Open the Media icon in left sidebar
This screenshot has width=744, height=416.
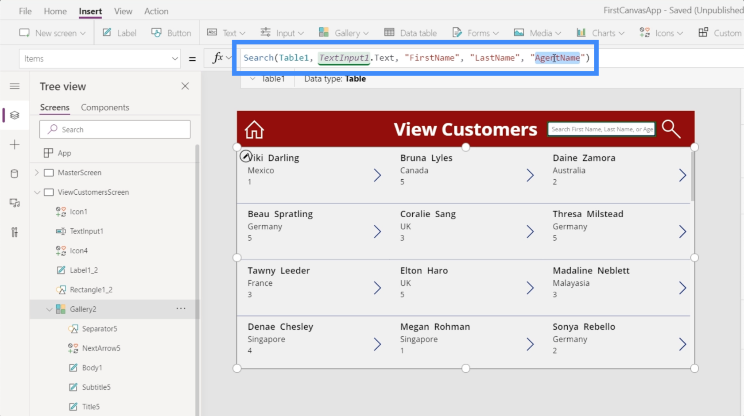pyautogui.click(x=15, y=203)
